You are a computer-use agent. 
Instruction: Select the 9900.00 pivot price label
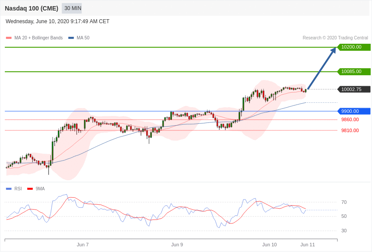pyautogui.click(x=354, y=111)
